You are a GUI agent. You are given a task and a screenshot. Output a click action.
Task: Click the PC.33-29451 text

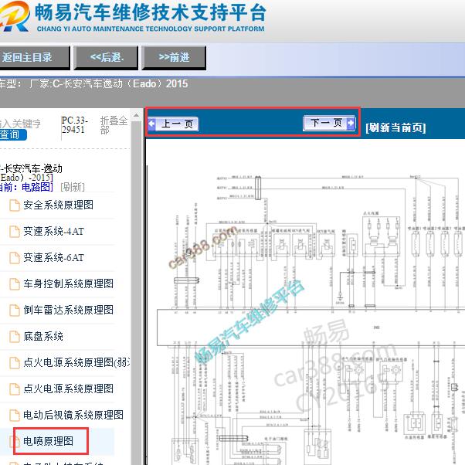(75, 125)
